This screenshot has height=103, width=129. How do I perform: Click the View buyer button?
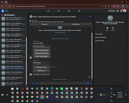pos(45,24)
